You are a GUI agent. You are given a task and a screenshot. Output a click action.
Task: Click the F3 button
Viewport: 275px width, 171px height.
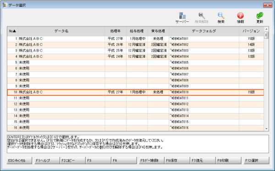point(99,161)
